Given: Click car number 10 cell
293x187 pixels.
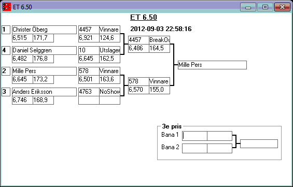Looking at the screenshot, I should pos(89,50).
